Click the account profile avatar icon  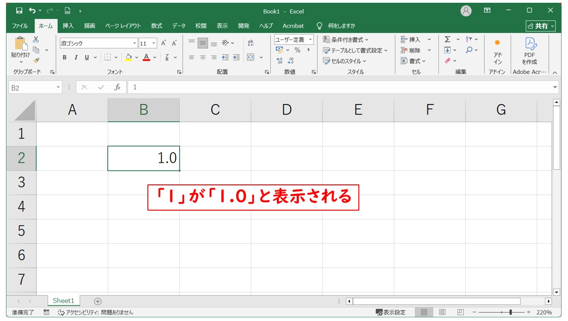[x=466, y=11]
